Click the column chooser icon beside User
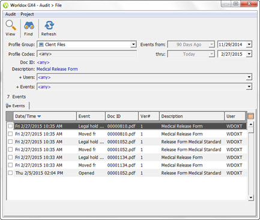The image size is (260, 220). coord(250,116)
